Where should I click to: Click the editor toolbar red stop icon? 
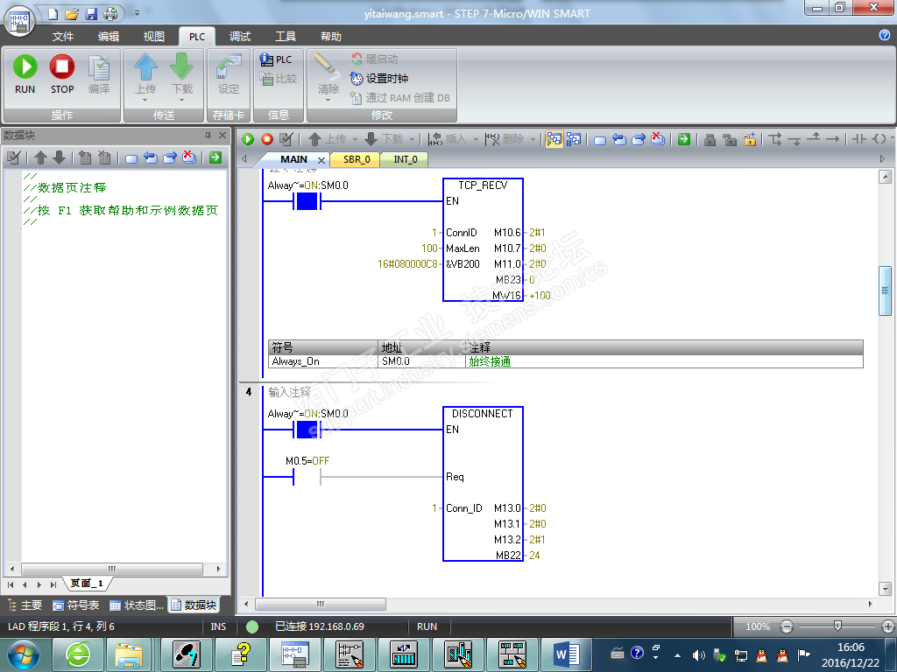[x=267, y=139]
